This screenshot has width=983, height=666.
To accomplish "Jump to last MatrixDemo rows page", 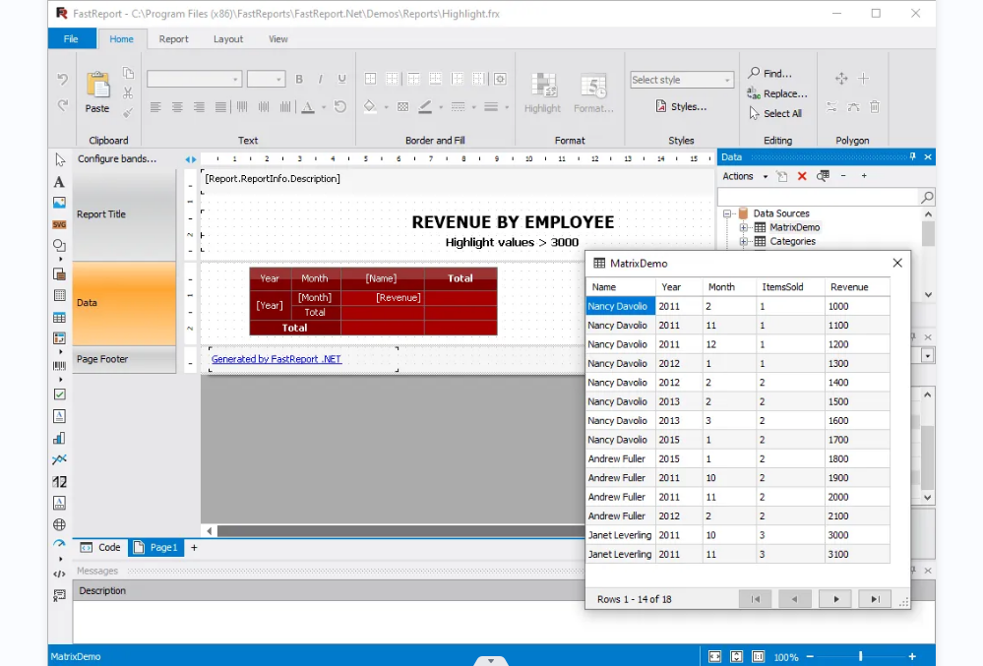I will click(875, 599).
